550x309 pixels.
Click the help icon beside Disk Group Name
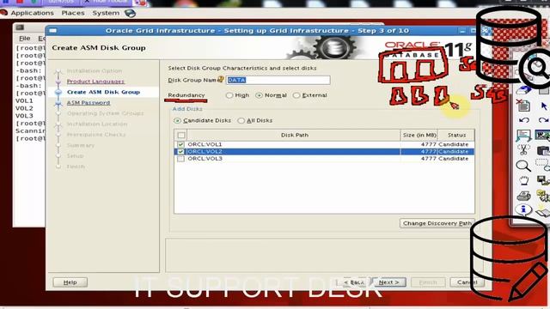point(220,80)
